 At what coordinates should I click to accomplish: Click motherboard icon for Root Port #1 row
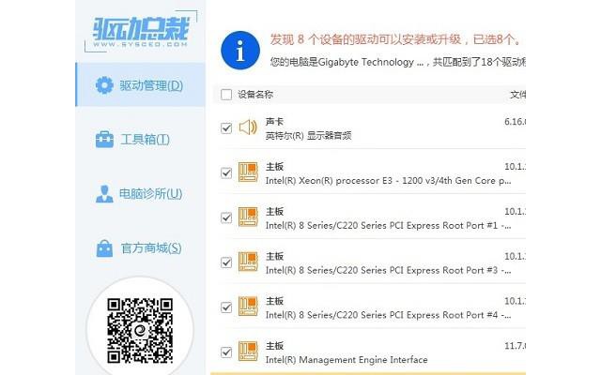tap(248, 217)
